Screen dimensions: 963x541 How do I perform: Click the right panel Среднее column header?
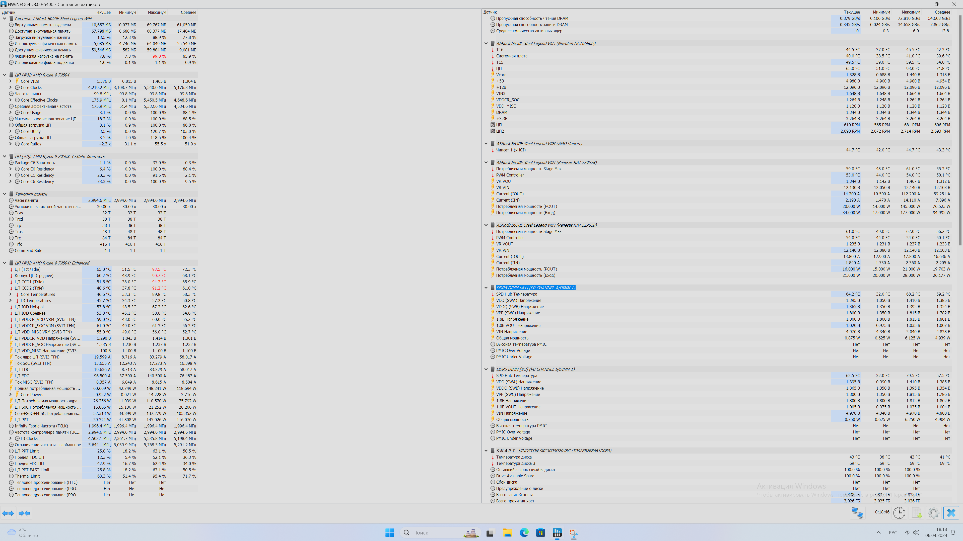942,12
